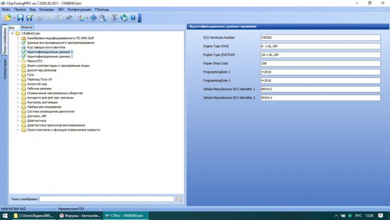Click Vehicle Manufacturer ECU Identifier 2 field
This screenshot has height=220, width=390.
(320, 98)
